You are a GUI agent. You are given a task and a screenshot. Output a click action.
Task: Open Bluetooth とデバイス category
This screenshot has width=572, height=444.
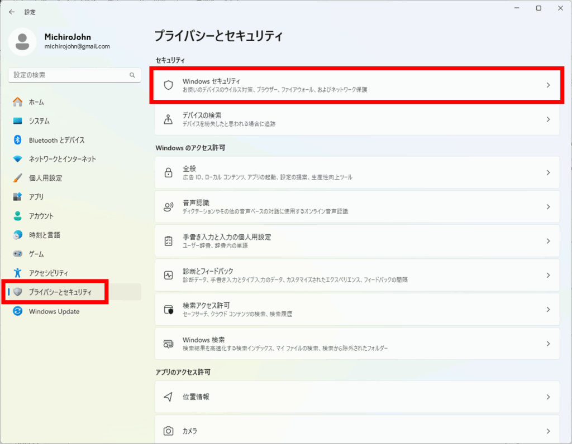(x=74, y=140)
